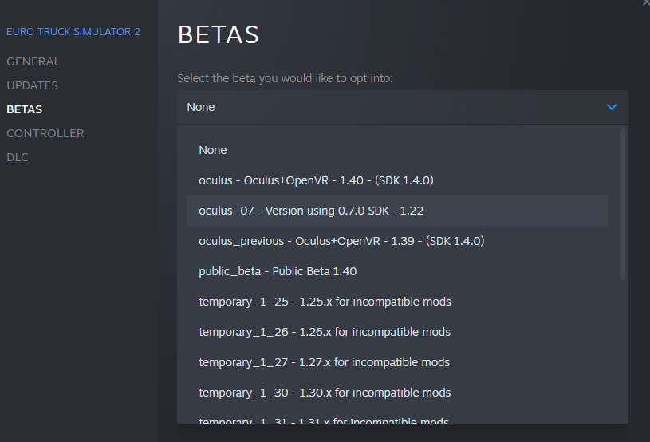The width and height of the screenshot is (650, 442).
Task: Go to the Controller tab
Action: [x=45, y=133]
